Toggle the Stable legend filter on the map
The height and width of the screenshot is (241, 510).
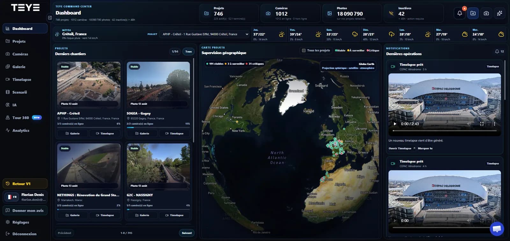[x=340, y=50]
